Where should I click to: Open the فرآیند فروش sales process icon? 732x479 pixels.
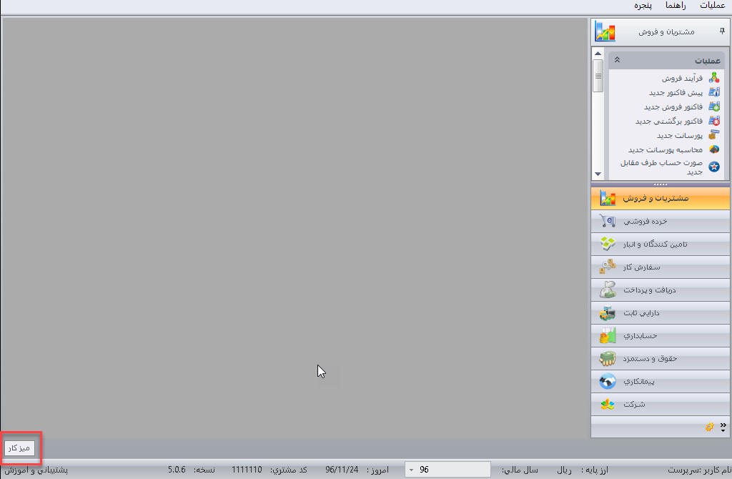[713, 78]
